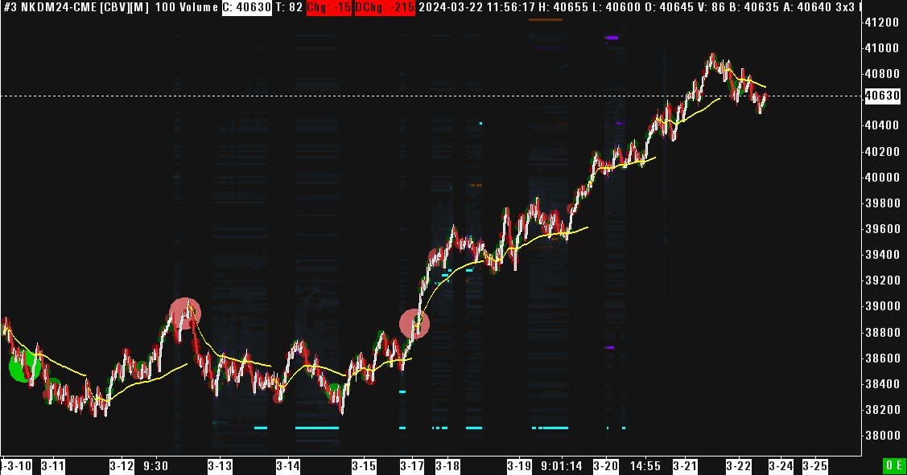Viewport: 907px width, 475px height.
Task: Click the 40000 price scale label
Action: tap(881, 178)
